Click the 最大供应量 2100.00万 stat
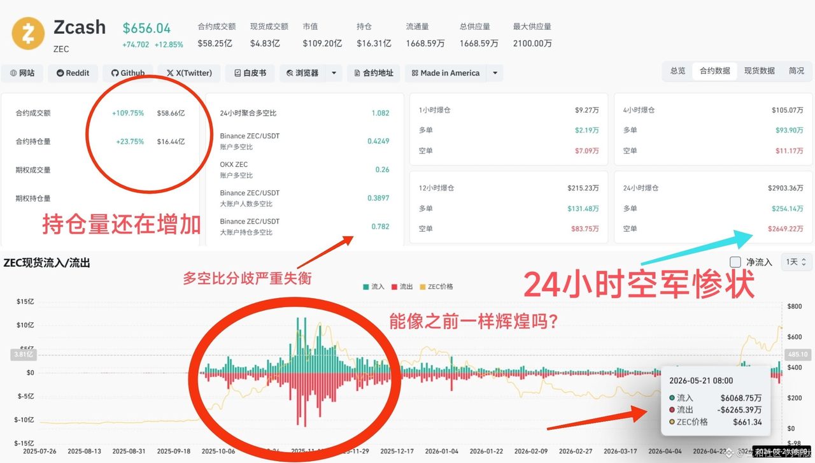The width and height of the screenshot is (815, 463). point(532,35)
